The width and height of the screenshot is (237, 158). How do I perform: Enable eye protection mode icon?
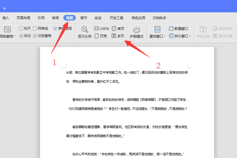[x=137, y=30]
